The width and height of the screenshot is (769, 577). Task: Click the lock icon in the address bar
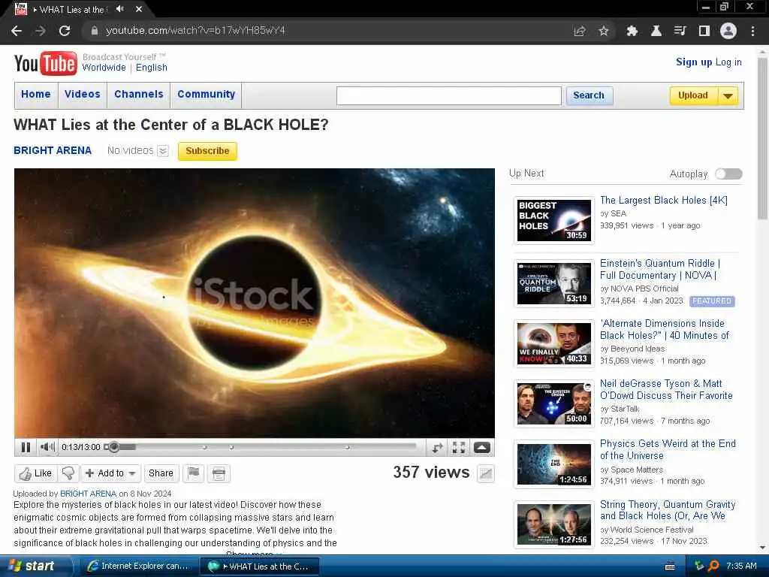point(94,30)
